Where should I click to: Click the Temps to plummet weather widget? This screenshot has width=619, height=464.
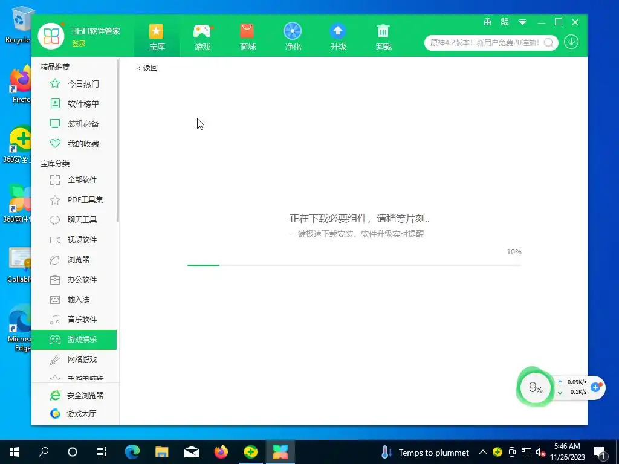pyautogui.click(x=425, y=452)
